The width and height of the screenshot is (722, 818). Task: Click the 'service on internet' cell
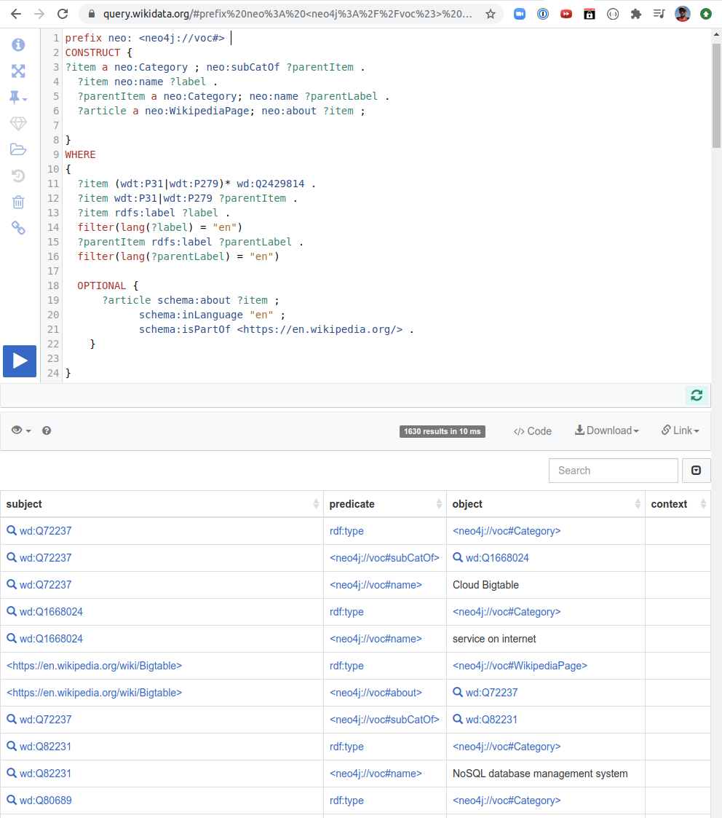(x=546, y=639)
